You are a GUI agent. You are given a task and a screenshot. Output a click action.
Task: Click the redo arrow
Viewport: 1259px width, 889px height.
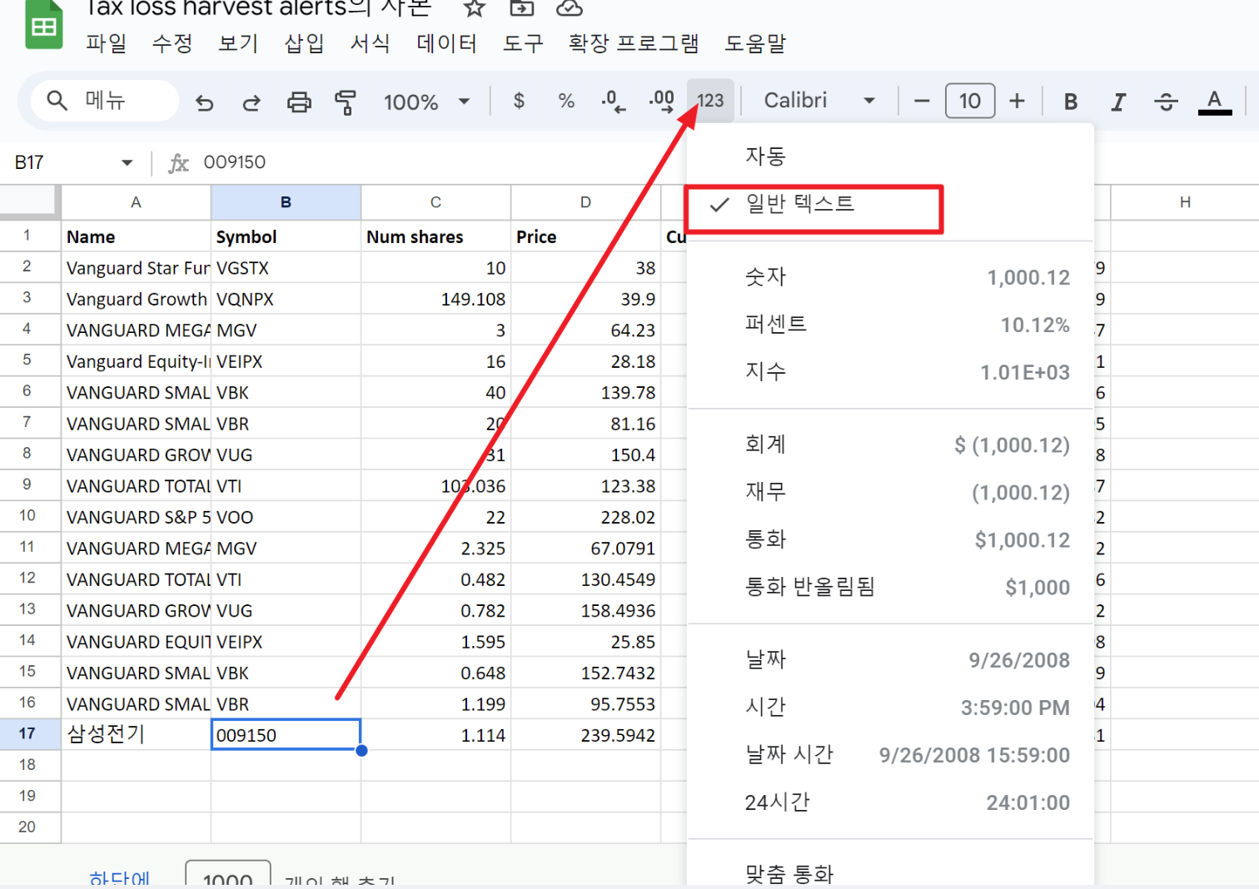tap(251, 102)
